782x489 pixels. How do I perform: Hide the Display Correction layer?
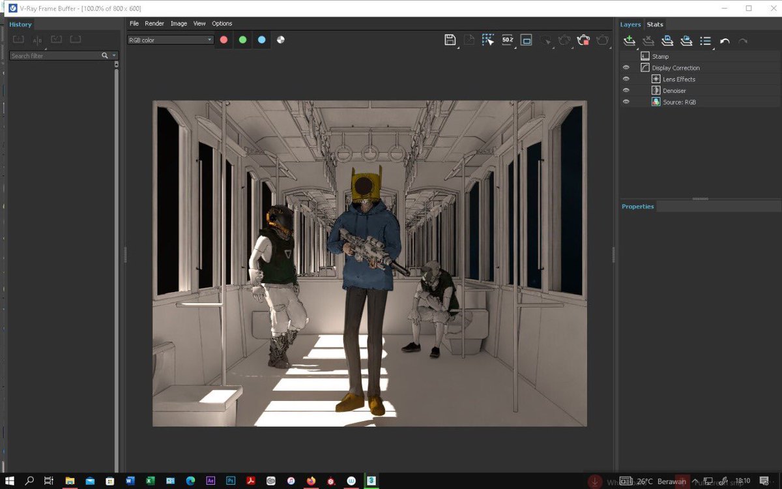[x=626, y=67]
